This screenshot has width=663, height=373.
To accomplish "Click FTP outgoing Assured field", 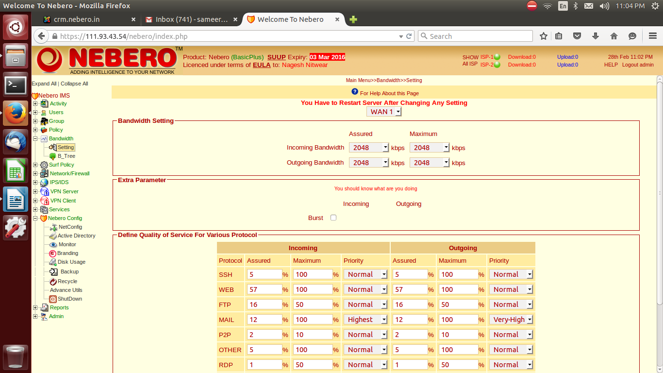I will coord(410,305).
